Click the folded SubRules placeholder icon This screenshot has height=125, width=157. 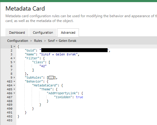pos(51,78)
